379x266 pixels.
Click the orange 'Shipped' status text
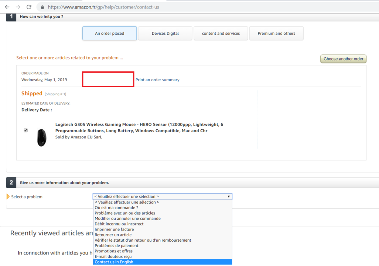[x=32, y=93]
